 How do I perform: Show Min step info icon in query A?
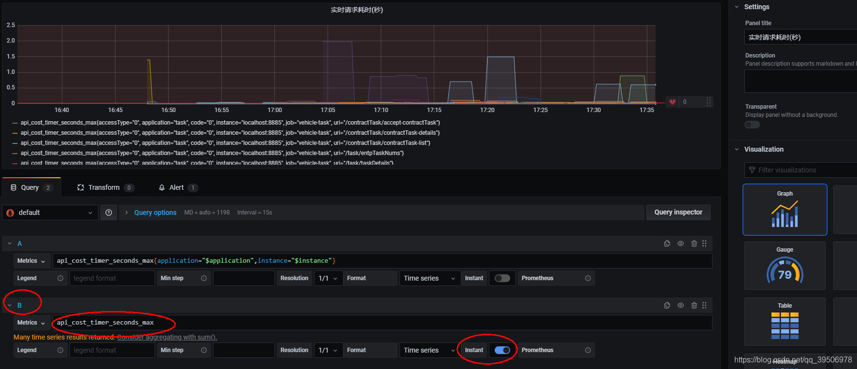[204, 278]
